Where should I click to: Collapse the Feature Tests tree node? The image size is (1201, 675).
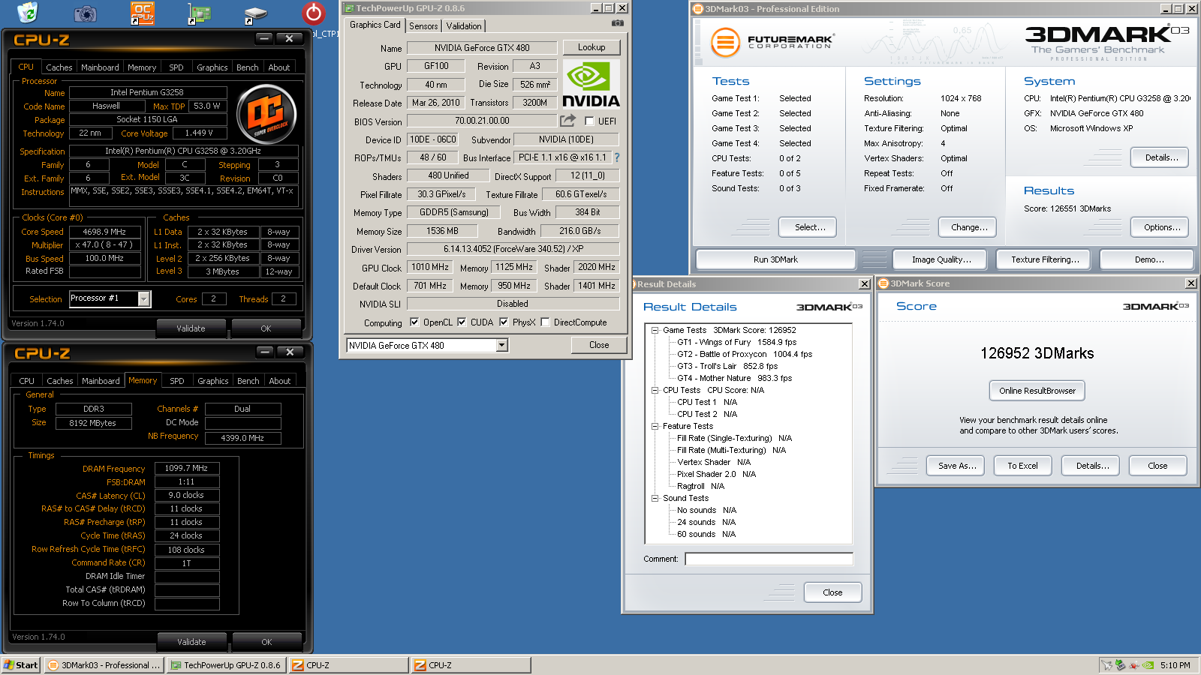pos(655,426)
